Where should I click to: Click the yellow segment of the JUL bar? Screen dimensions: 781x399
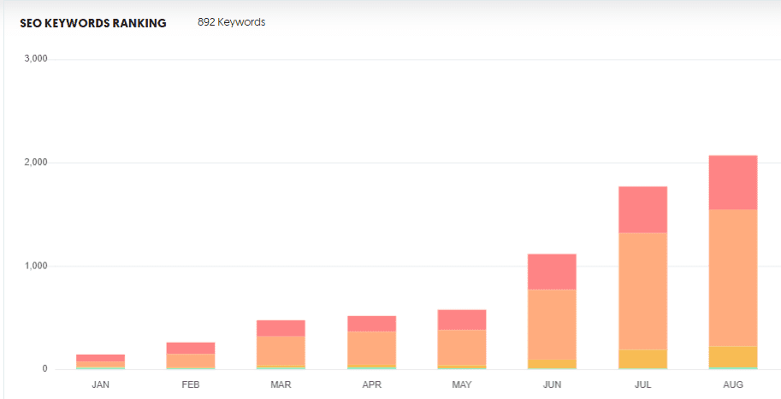click(x=643, y=359)
